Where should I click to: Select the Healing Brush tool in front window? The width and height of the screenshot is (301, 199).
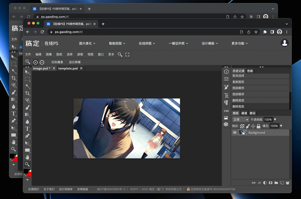pyautogui.click(x=28, y=101)
